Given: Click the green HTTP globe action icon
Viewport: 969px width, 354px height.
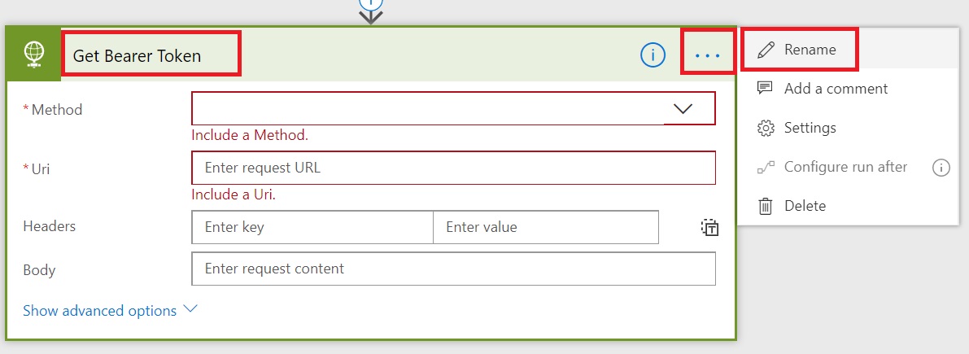Looking at the screenshot, I should [x=33, y=55].
